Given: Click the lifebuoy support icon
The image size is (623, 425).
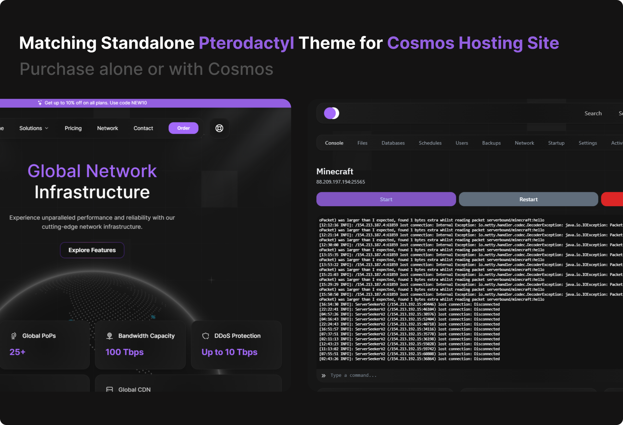Looking at the screenshot, I should [219, 128].
